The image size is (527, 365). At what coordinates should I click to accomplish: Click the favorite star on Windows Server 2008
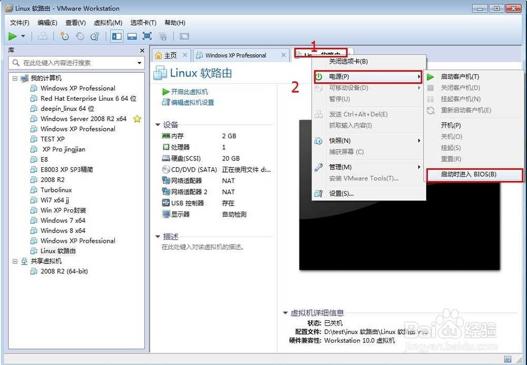tap(137, 119)
